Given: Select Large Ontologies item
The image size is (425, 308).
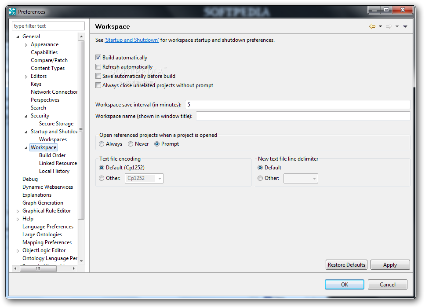Looking at the screenshot, I should (x=42, y=235).
